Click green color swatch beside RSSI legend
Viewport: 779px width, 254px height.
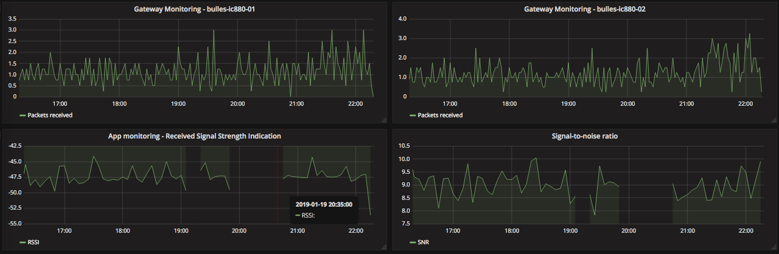tap(23, 242)
